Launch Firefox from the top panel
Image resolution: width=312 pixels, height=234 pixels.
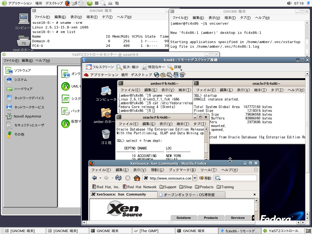(67, 3)
